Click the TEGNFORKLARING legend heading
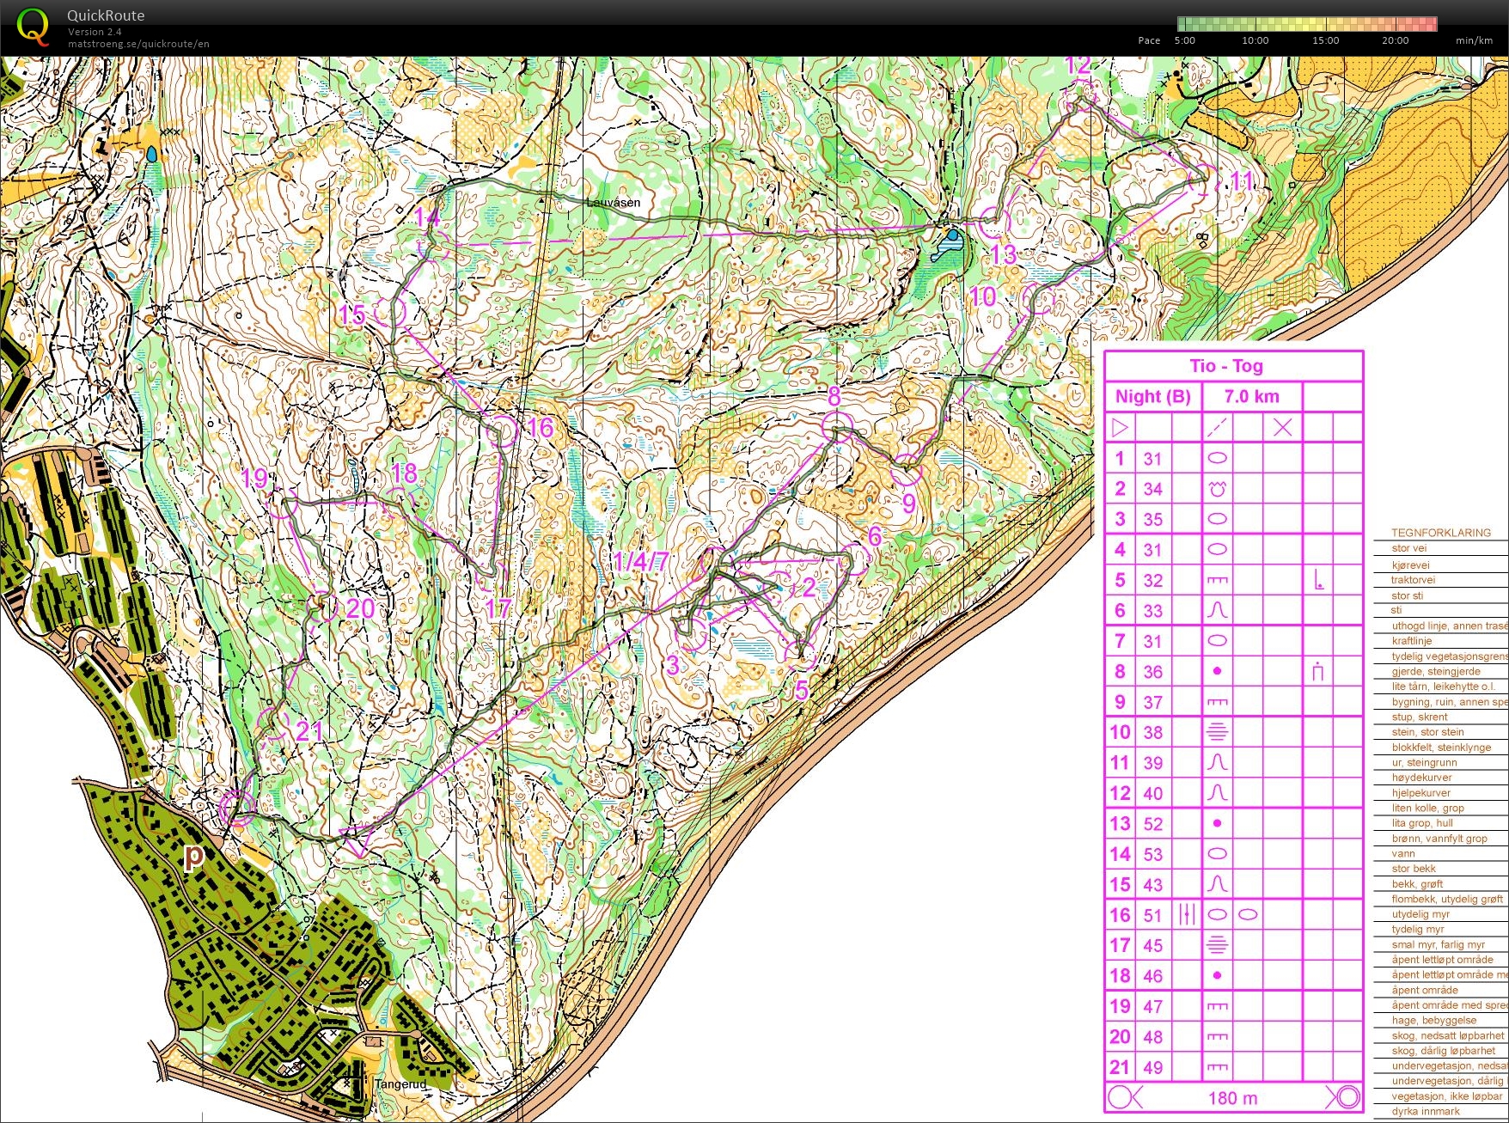The image size is (1509, 1123). tap(1441, 533)
